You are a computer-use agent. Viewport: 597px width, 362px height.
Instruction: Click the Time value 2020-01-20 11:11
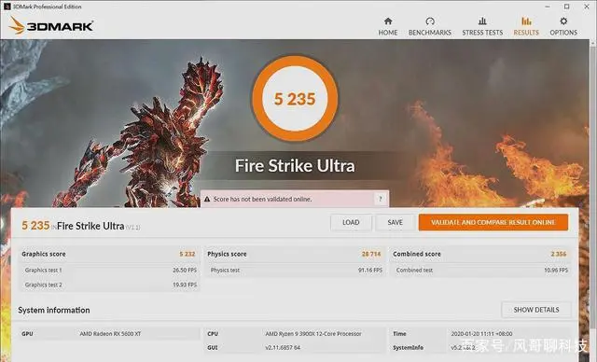click(481, 334)
